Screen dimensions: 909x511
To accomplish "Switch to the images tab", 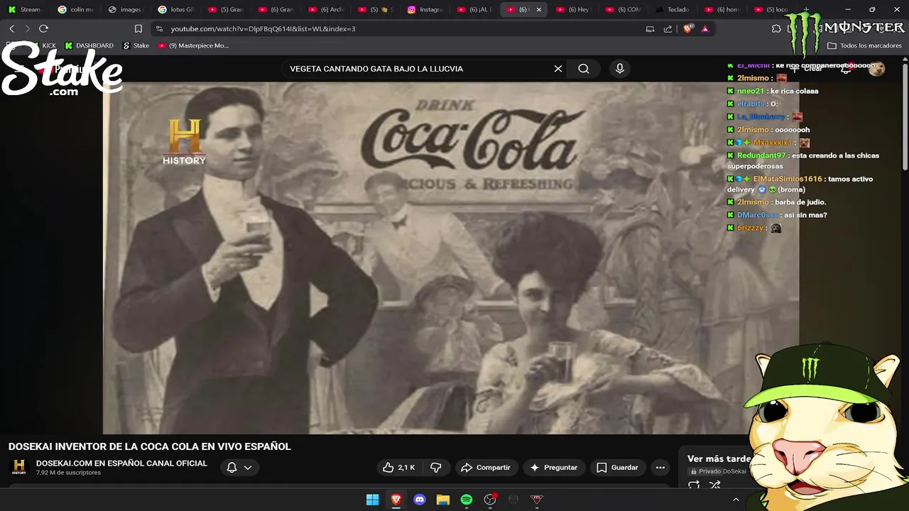I will coord(126,9).
